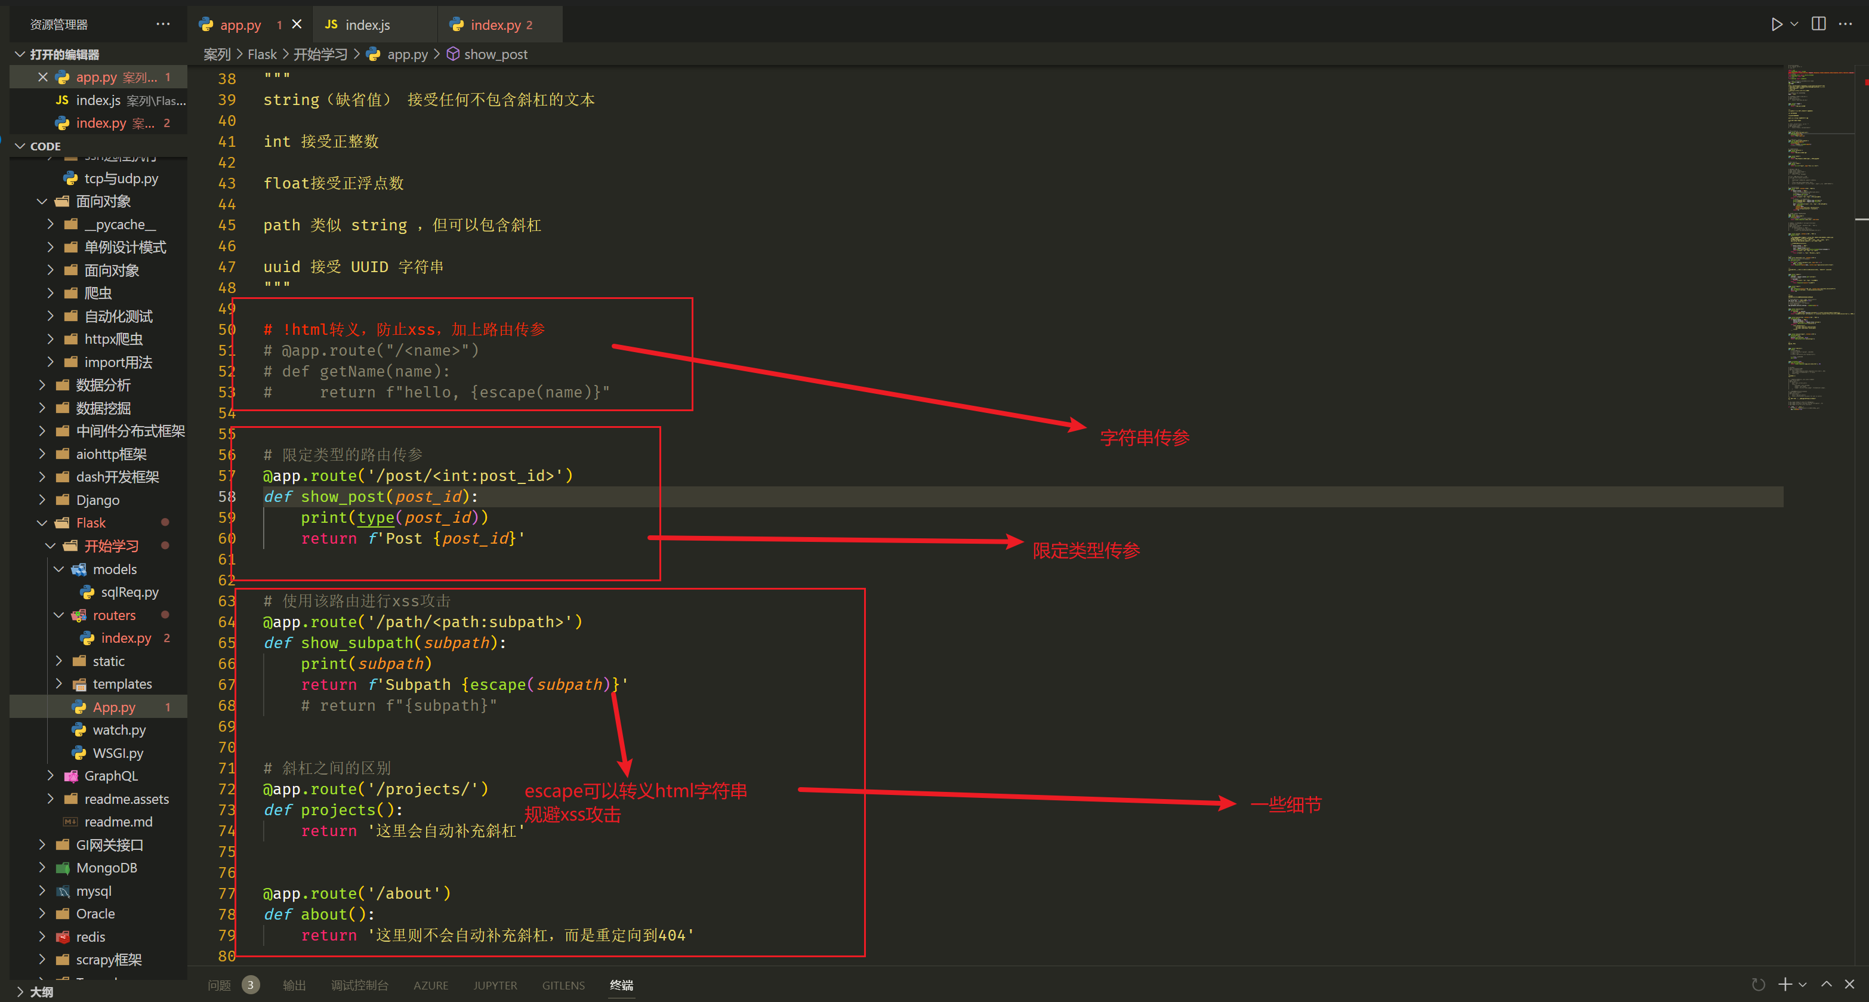Screen dimensions: 1869x1002
Task: Close the app.py editor tab
Action: (x=297, y=24)
